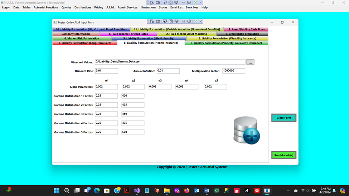The width and height of the screenshot is (349, 196).
Task: Click the accessibility icon in the dialog's debug toolbar
Action: (189, 21)
